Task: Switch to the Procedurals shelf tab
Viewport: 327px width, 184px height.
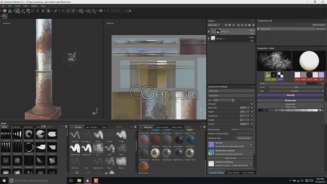Action: point(15,127)
